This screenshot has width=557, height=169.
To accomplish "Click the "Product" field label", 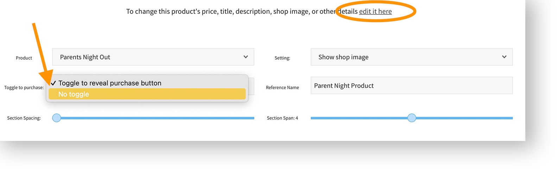I will 24,58.
